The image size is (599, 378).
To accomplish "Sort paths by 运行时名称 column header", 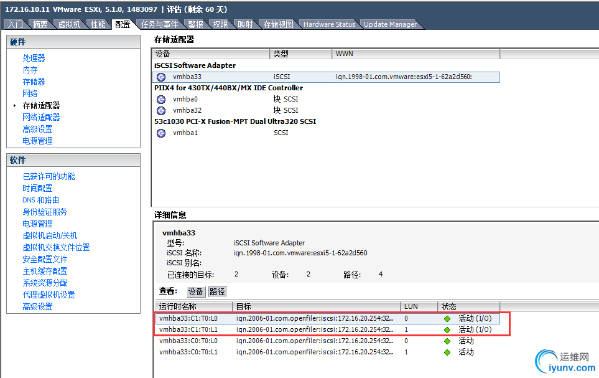I will (194, 307).
